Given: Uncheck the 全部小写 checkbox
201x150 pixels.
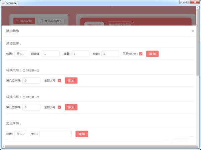Looking at the screenshot, I should tap(59, 107).
